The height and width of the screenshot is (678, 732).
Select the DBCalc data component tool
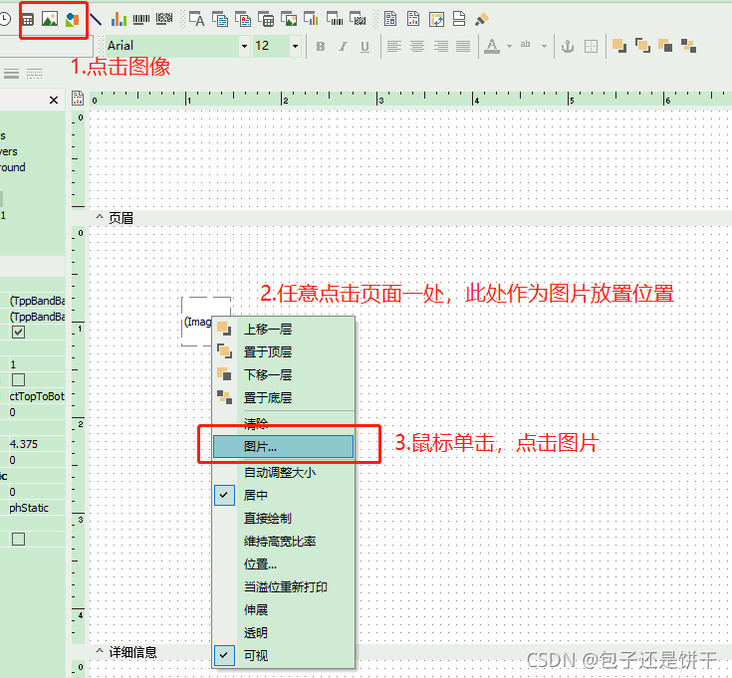pyautogui.click(x=266, y=19)
